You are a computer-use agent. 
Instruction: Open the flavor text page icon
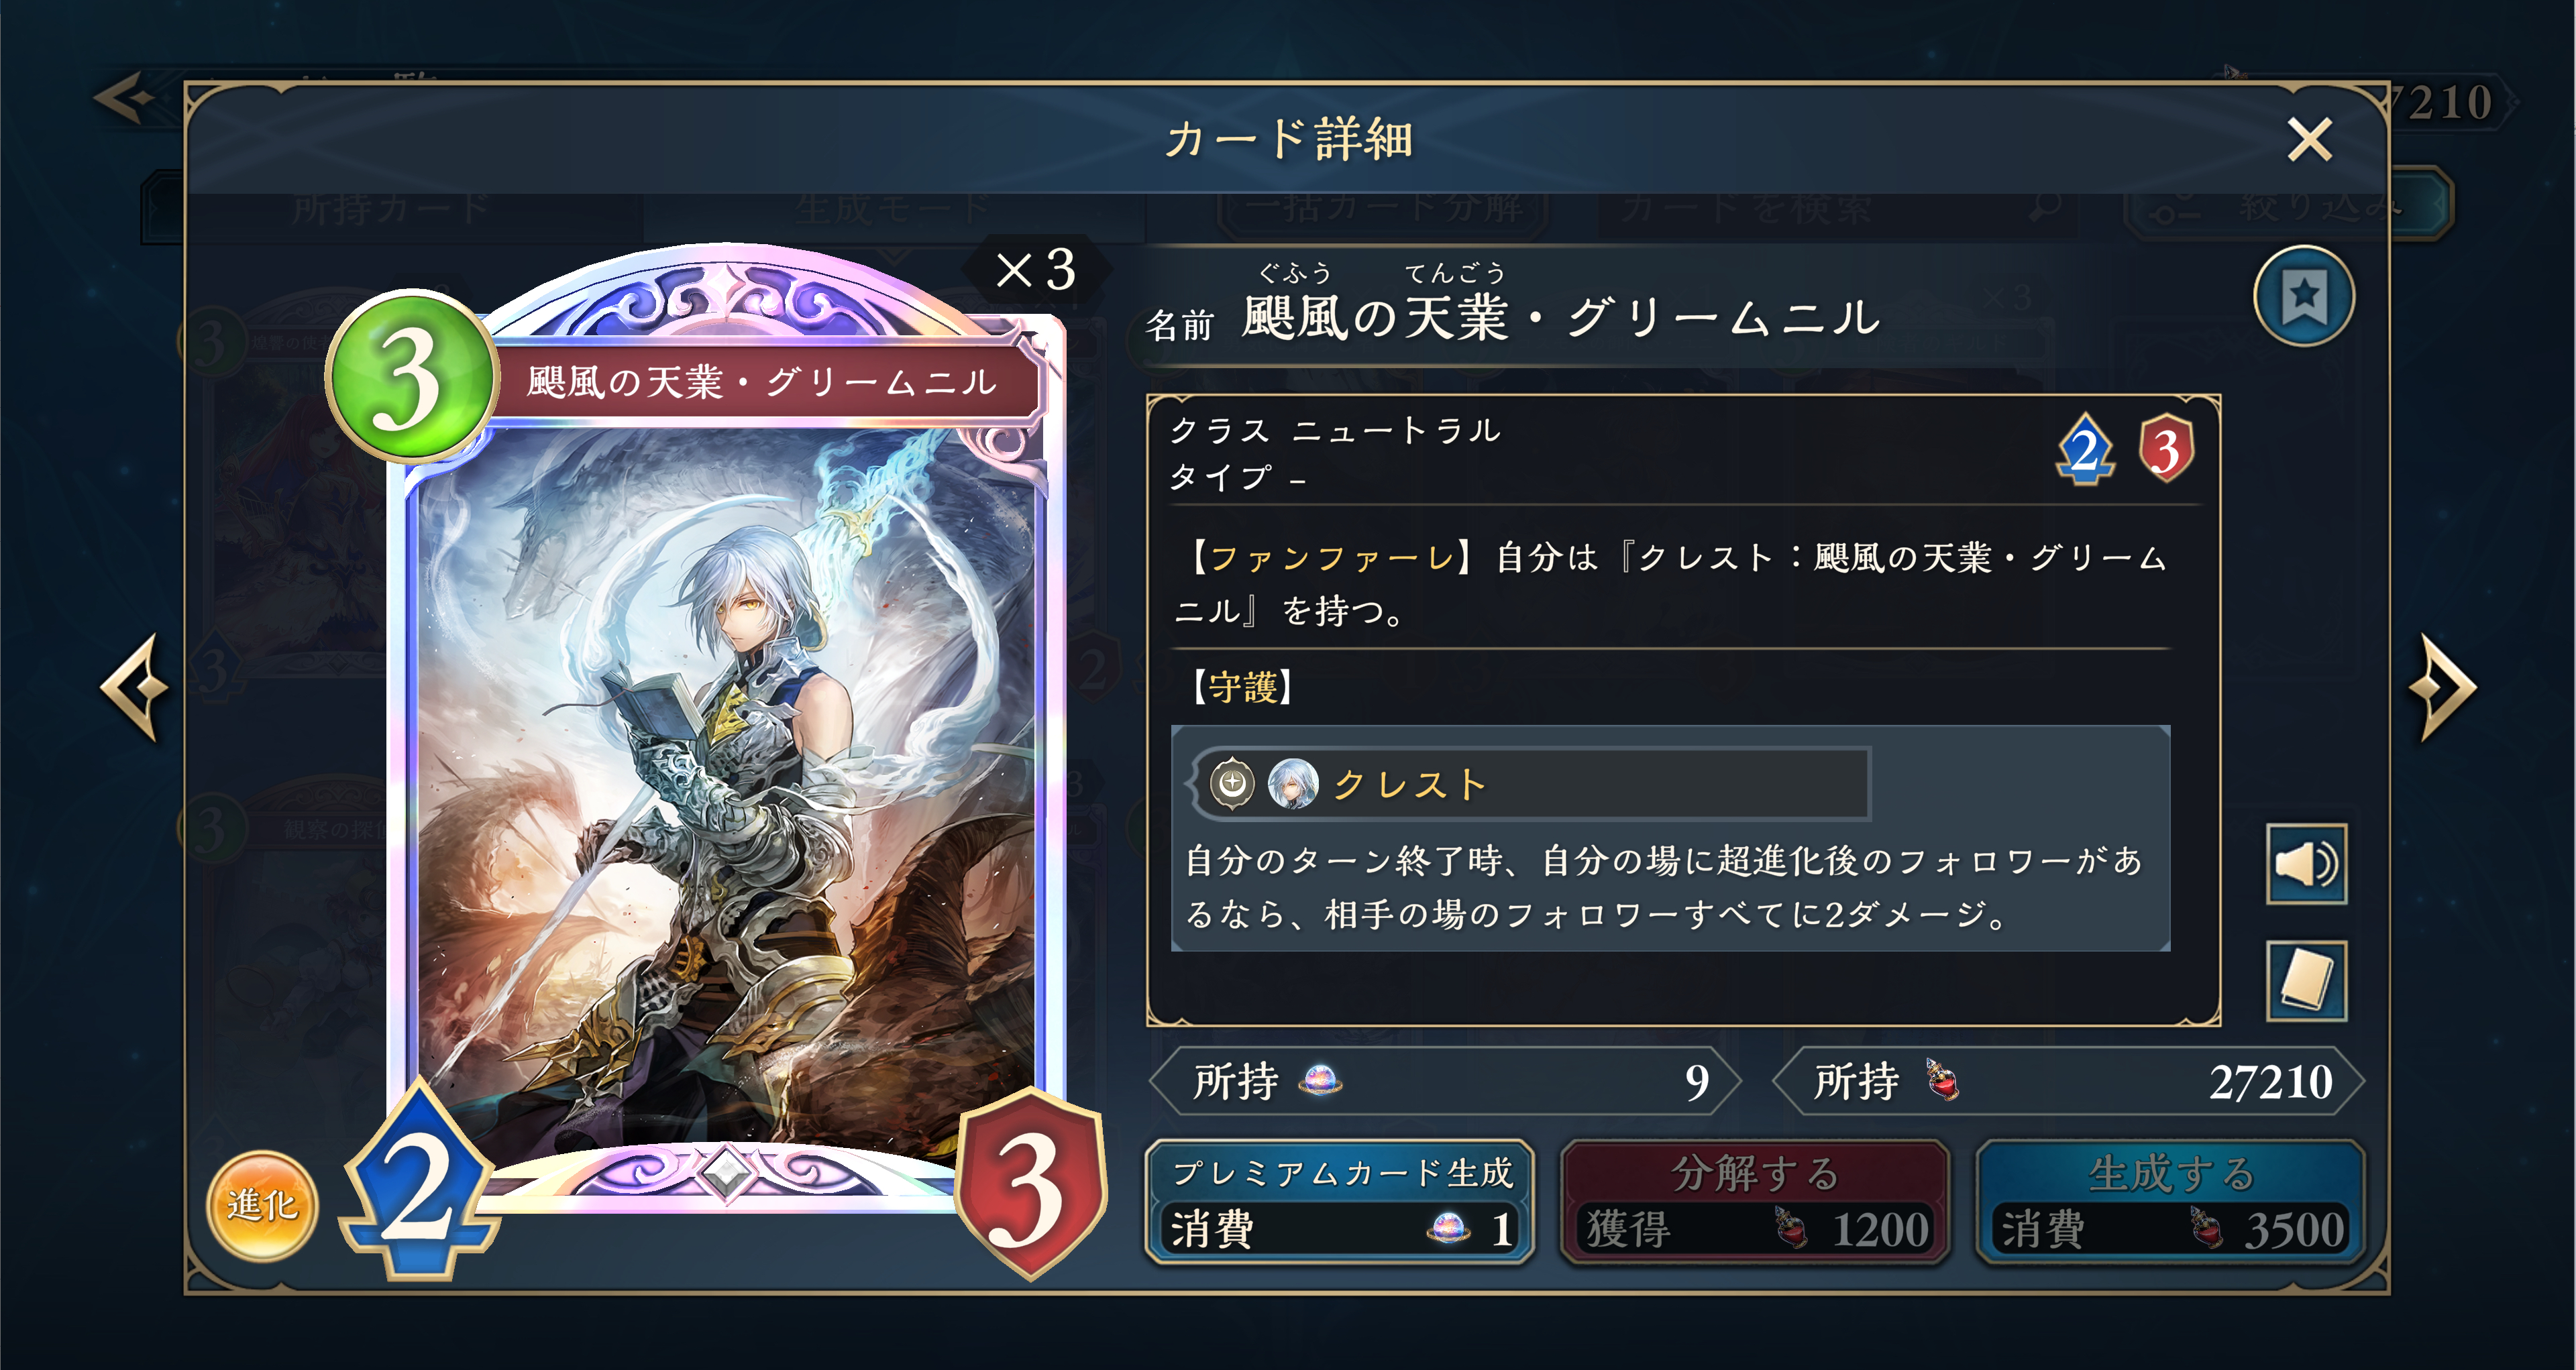tap(2306, 981)
